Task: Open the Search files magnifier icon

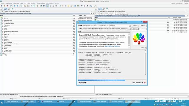Action: tap(21, 6)
